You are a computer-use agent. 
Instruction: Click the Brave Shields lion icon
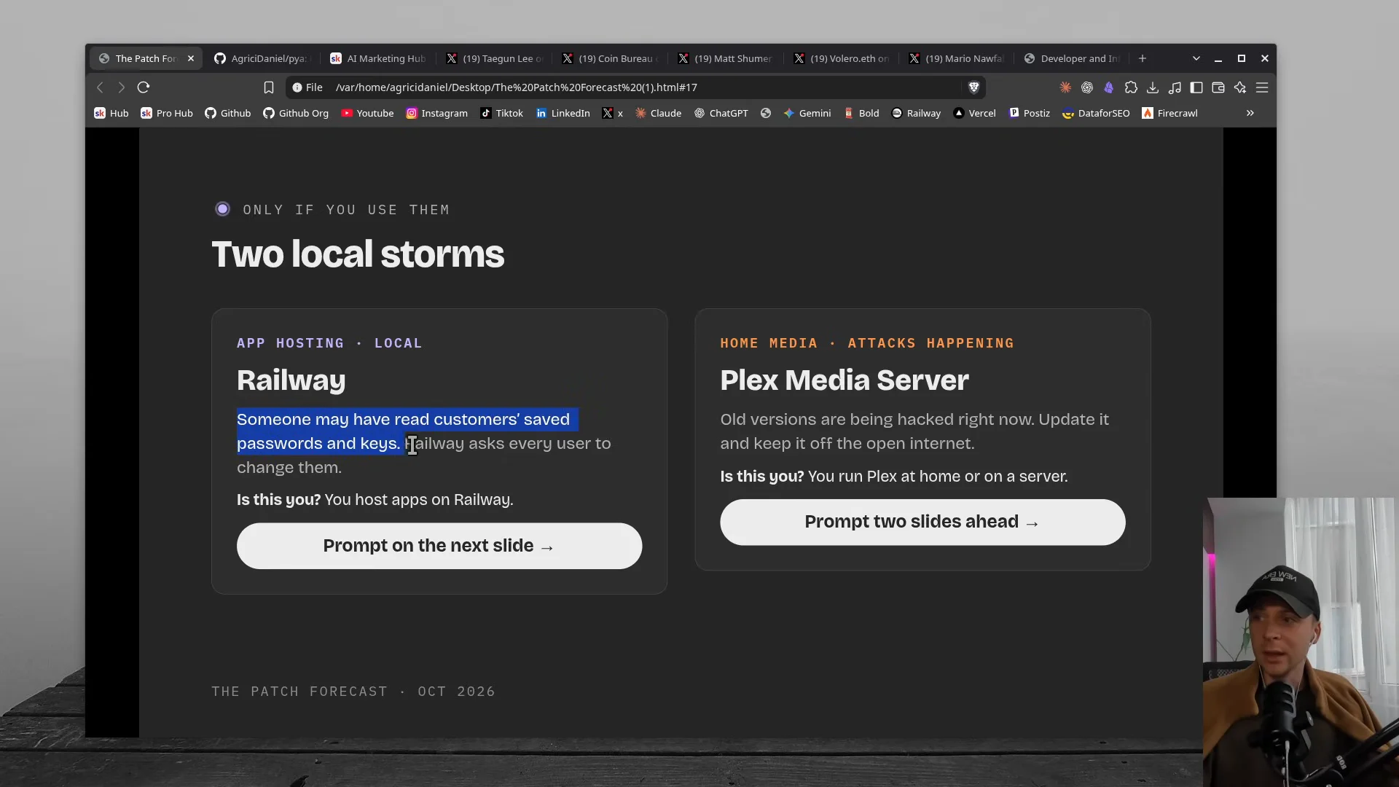pos(973,87)
